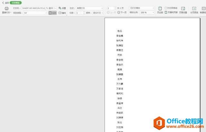Select the 打印预览 green tab
This screenshot has width=206, height=132.
[16, 2]
